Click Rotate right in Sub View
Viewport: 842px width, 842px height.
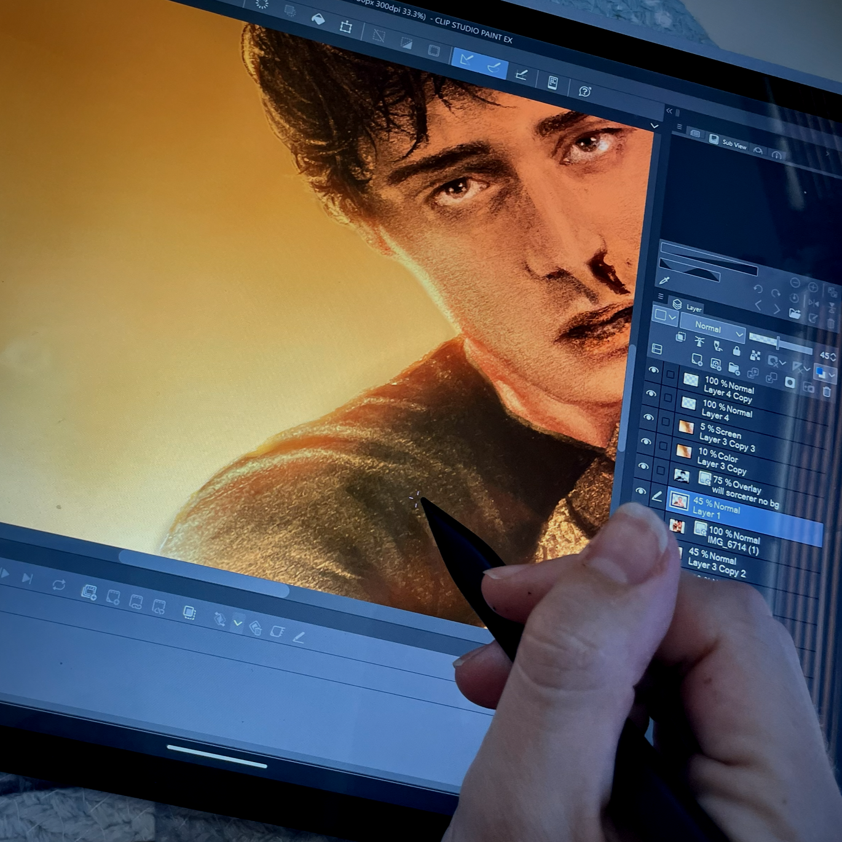[776, 293]
